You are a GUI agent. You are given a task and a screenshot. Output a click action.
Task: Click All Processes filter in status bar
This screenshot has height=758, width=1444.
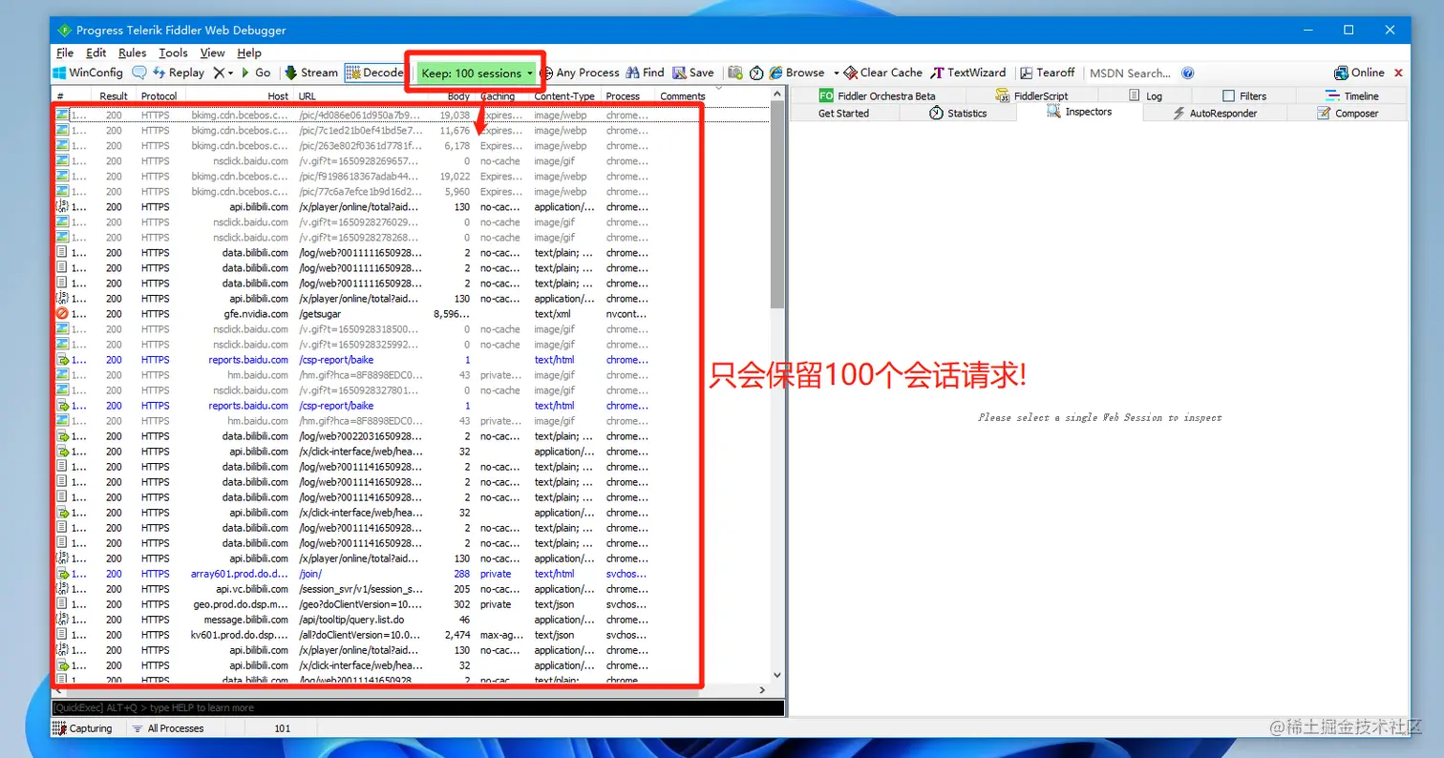[x=169, y=727]
